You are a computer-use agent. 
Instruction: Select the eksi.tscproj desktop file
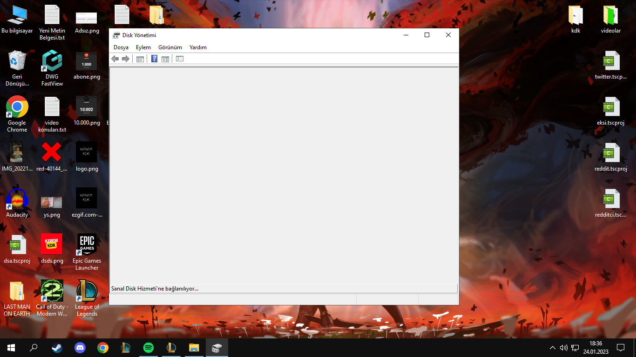click(x=610, y=112)
